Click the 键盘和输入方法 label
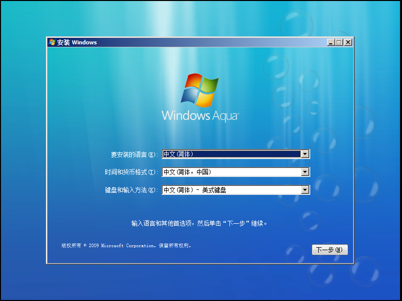Image resolution: width=402 pixels, height=301 pixels. (x=131, y=190)
